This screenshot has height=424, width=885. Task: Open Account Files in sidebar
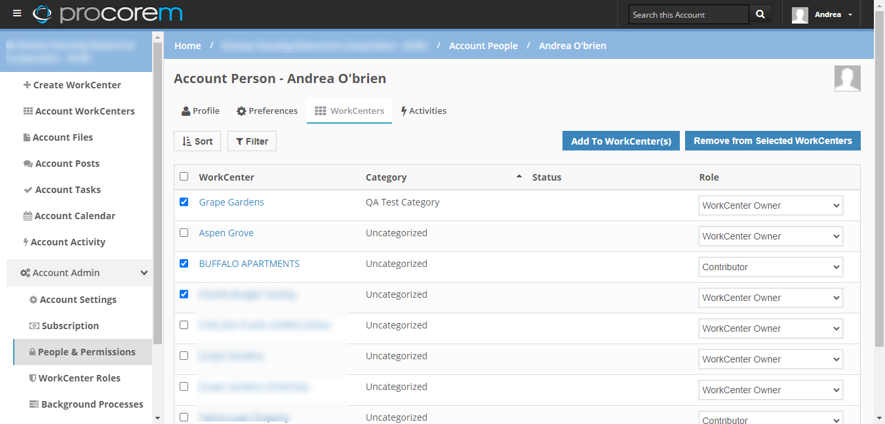coord(58,137)
